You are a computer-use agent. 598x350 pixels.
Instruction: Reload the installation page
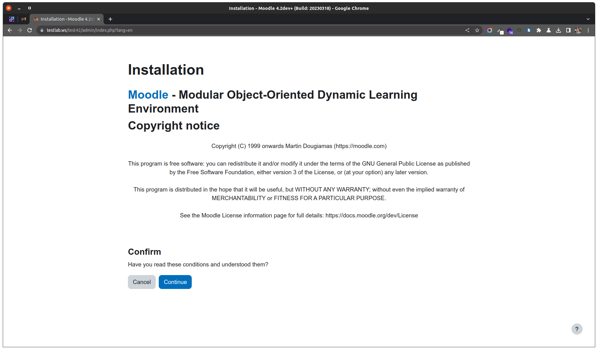(x=30, y=30)
